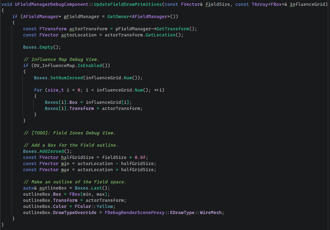Viewport: 330px width, 230px height.
Task: Click the Boxes.AddZeroed call
Action: pyautogui.click(x=46, y=151)
